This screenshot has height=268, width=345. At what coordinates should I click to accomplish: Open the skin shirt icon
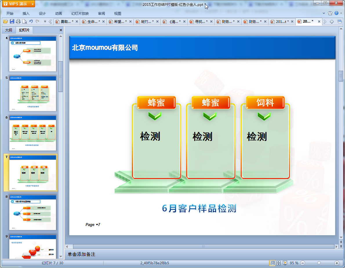pyautogui.click(x=330, y=13)
